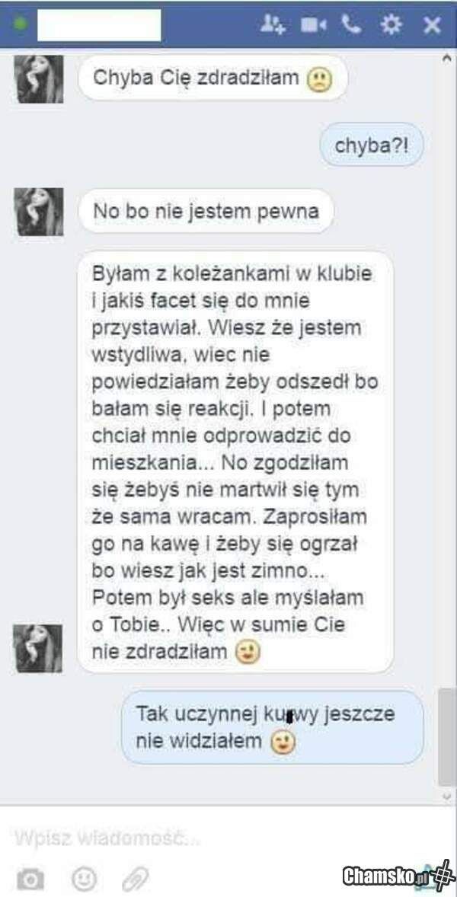457x897 pixels.
Task: Click the scroll down arrow
Action: pyautogui.click(x=446, y=796)
